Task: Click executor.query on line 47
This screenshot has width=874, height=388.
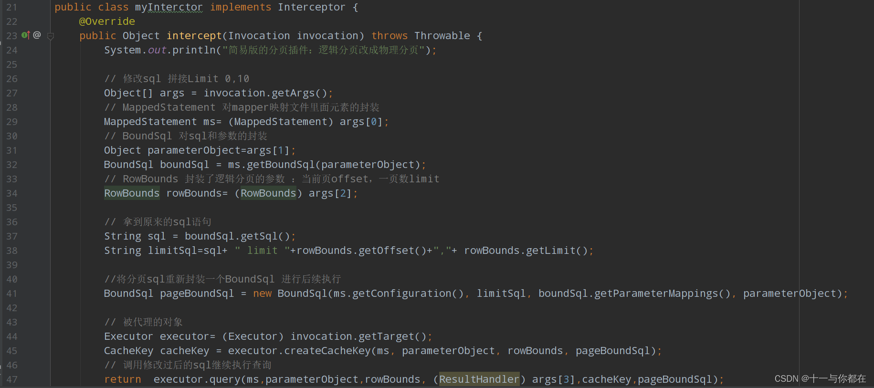Action: pyautogui.click(x=197, y=379)
